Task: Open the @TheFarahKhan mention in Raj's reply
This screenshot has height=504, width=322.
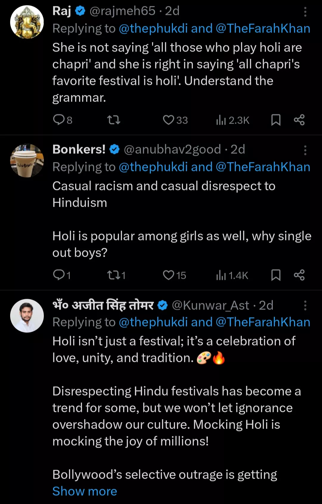Action: pos(263,29)
